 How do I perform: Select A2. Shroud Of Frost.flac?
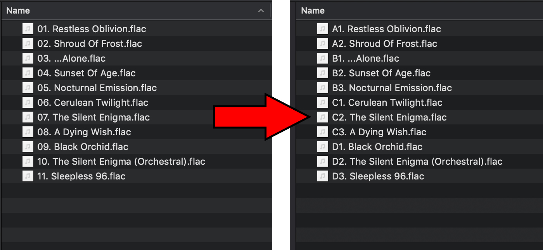coord(384,44)
